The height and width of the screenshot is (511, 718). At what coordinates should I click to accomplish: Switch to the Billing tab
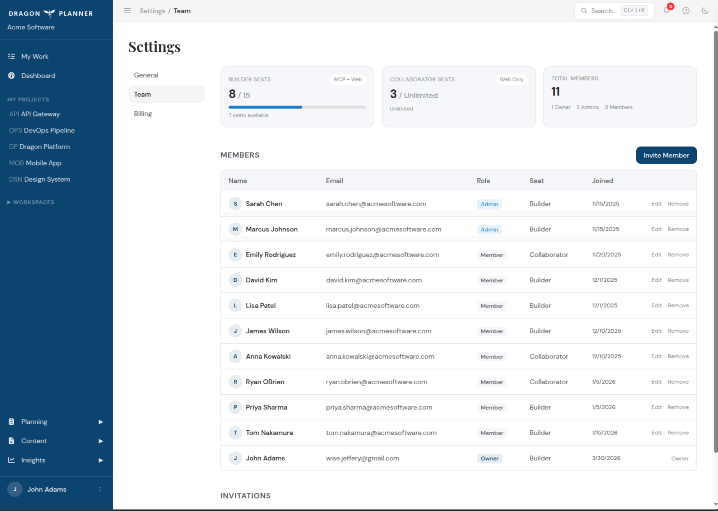pos(143,113)
